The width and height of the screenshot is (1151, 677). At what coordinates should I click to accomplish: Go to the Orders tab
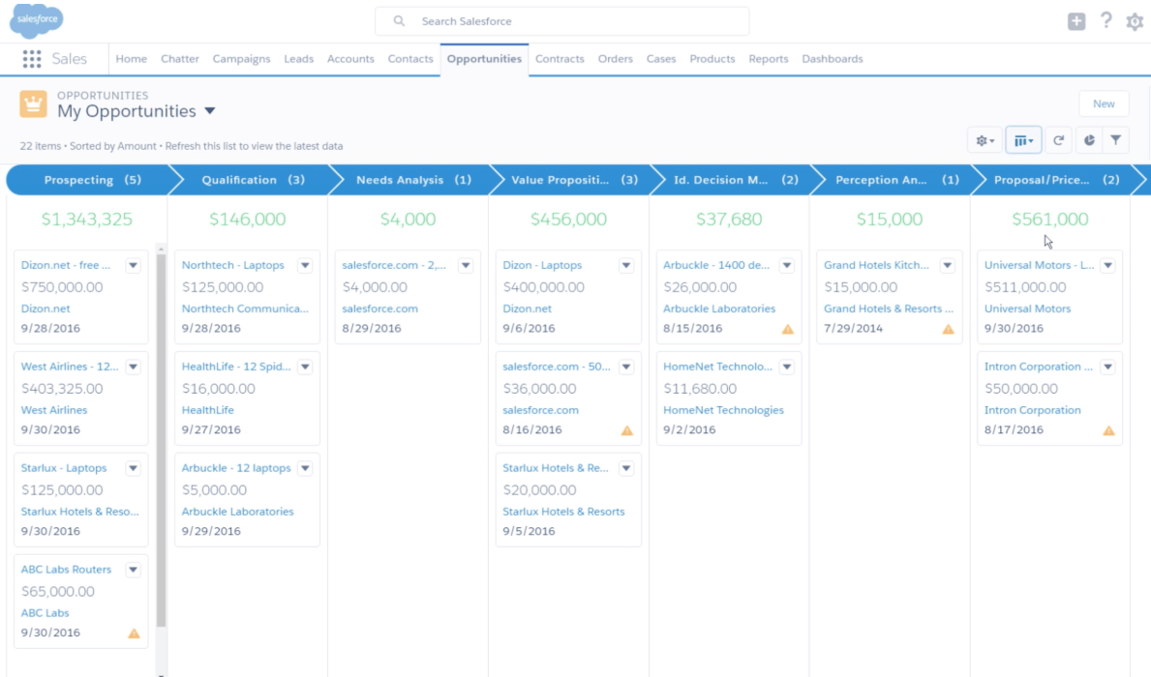615,59
